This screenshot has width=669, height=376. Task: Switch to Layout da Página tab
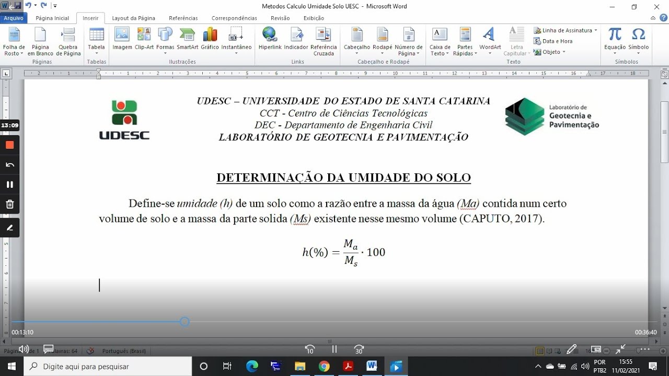pos(133,18)
